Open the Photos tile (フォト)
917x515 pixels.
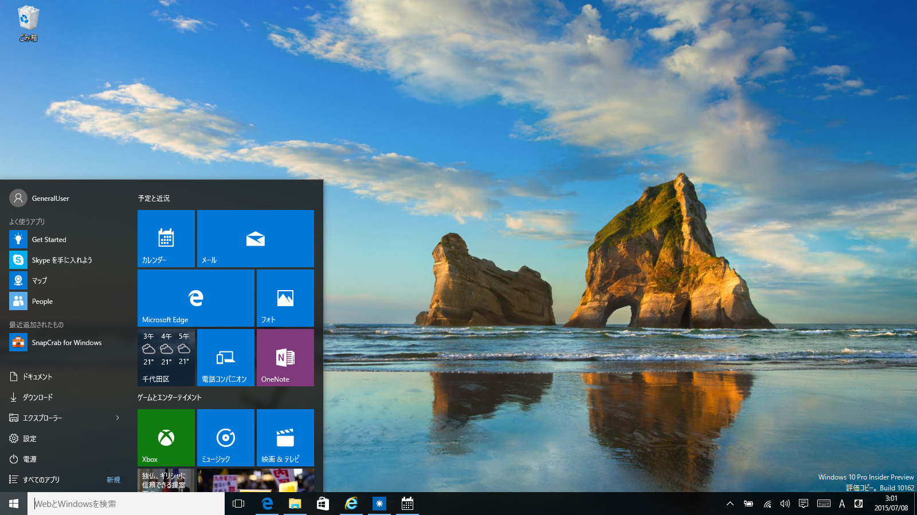click(285, 298)
